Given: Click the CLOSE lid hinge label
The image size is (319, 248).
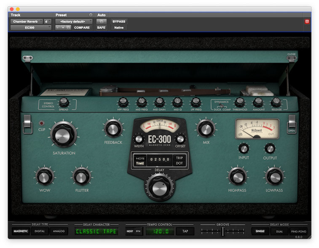Looking at the screenshot, I should click(x=292, y=54).
